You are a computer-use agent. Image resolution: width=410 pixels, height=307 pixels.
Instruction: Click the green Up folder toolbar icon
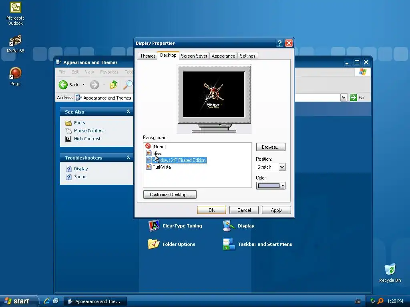[x=113, y=85]
